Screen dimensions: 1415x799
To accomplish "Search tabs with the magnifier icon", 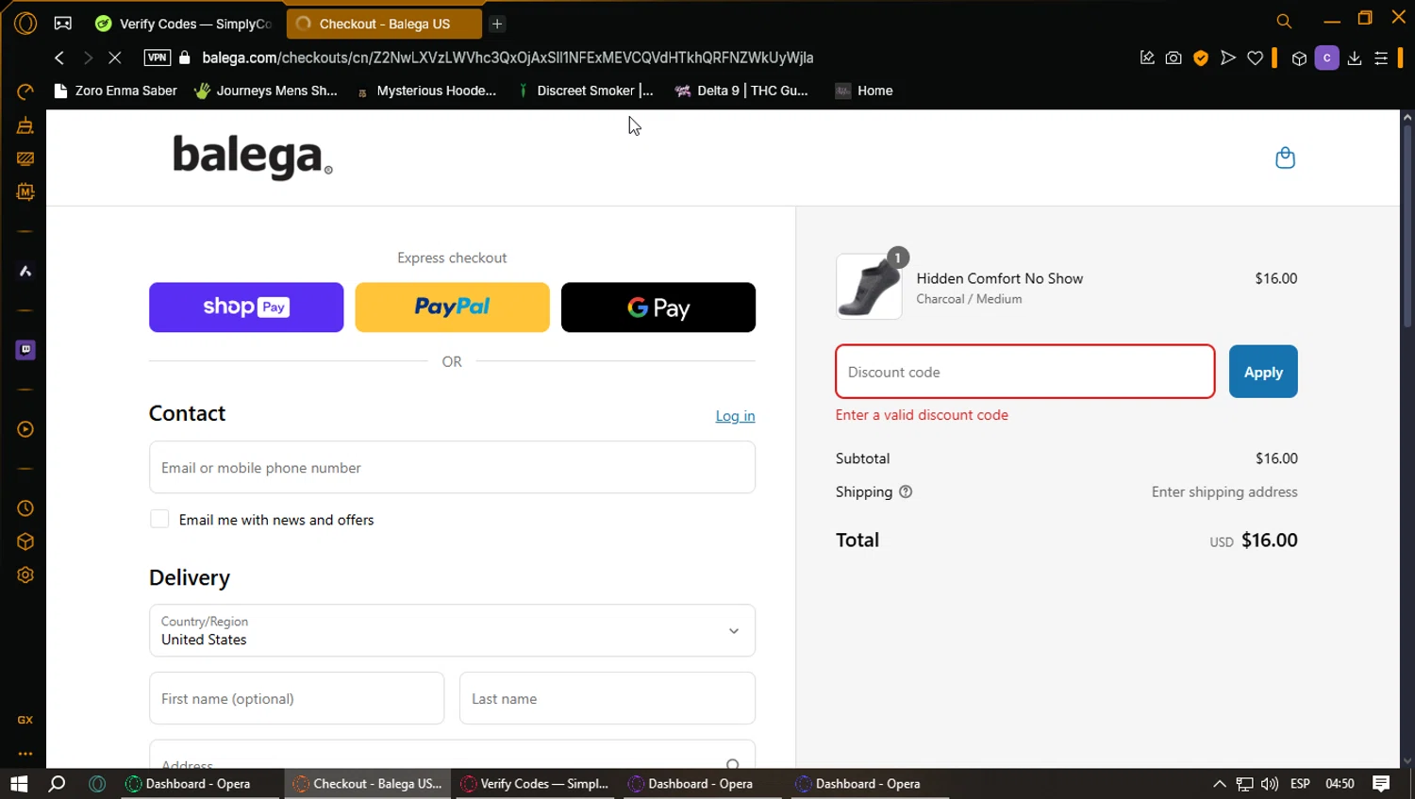I will [x=1284, y=21].
